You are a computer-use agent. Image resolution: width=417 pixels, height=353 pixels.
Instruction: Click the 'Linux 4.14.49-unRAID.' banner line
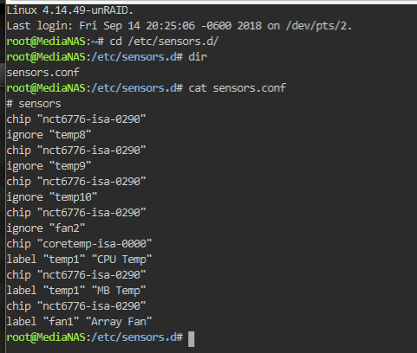point(69,10)
